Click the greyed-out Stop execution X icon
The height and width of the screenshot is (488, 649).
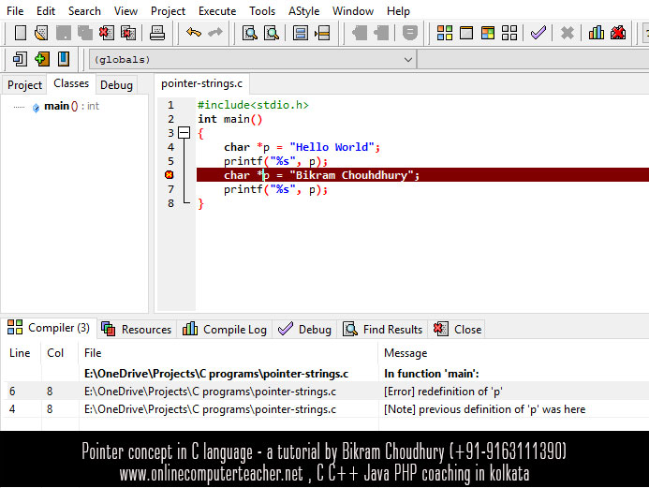tap(567, 33)
